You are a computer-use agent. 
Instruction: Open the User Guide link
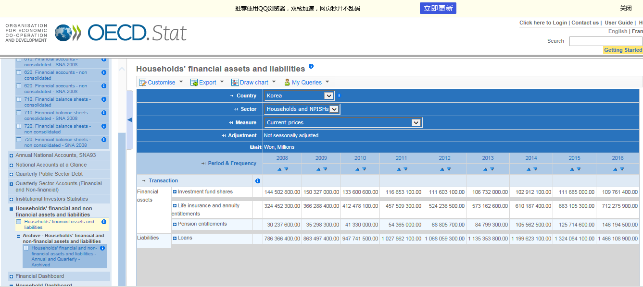click(x=618, y=23)
